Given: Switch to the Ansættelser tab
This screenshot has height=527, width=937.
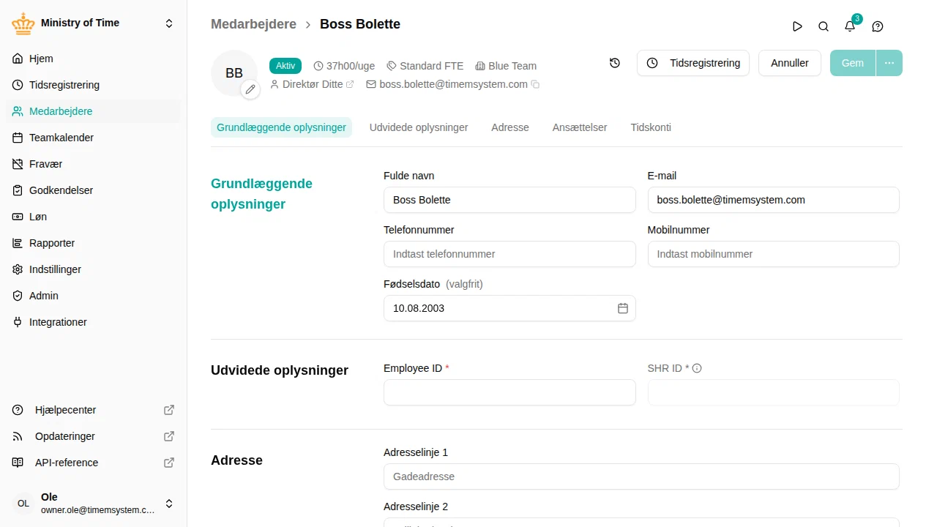Looking at the screenshot, I should (x=580, y=127).
